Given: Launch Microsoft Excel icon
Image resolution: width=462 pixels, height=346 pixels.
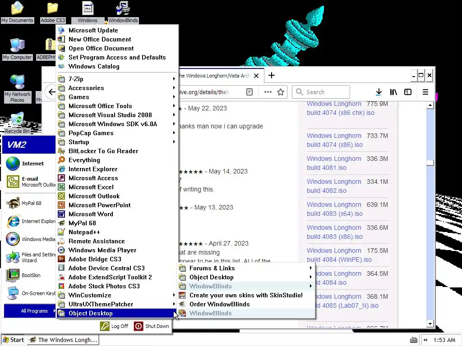Looking at the screenshot, I should click(61, 187).
